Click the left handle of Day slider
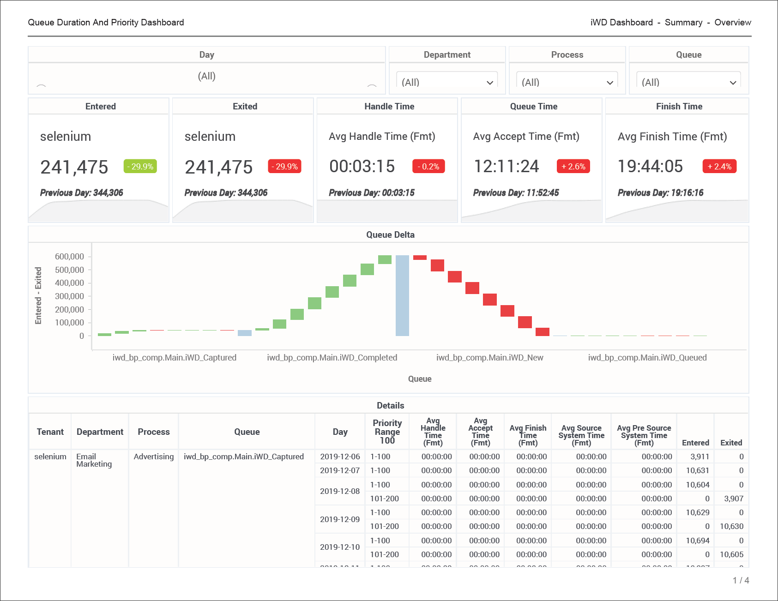 pyautogui.click(x=41, y=86)
